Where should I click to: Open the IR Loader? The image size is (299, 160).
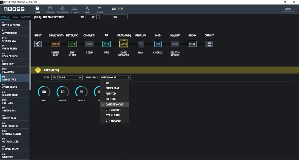click(74, 10)
